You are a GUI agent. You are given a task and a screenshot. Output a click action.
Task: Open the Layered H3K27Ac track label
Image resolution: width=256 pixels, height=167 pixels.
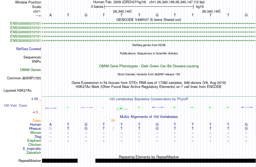[18, 91]
